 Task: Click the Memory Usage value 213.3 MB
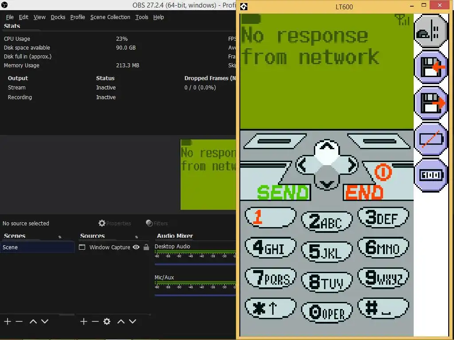(128, 66)
